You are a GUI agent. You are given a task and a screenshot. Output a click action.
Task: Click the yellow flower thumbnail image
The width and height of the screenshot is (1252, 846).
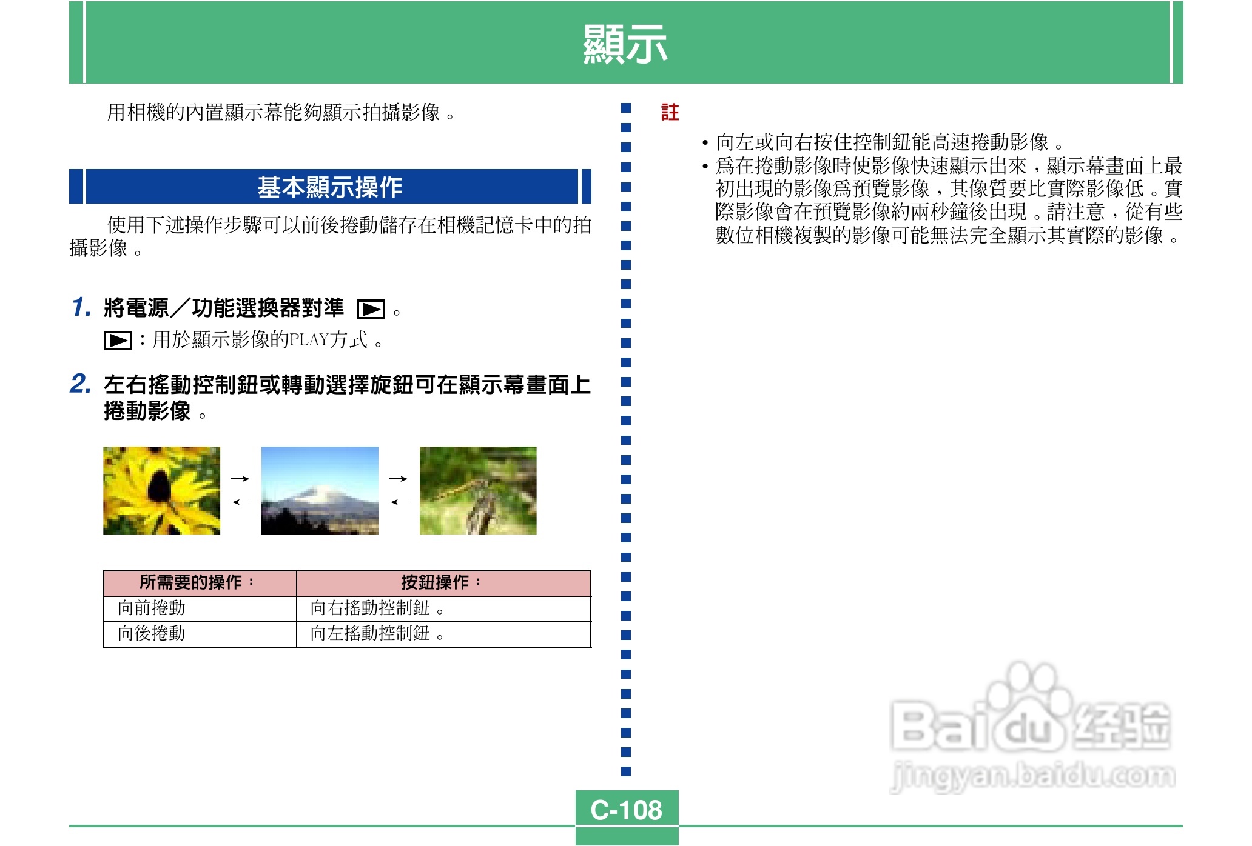[161, 490]
